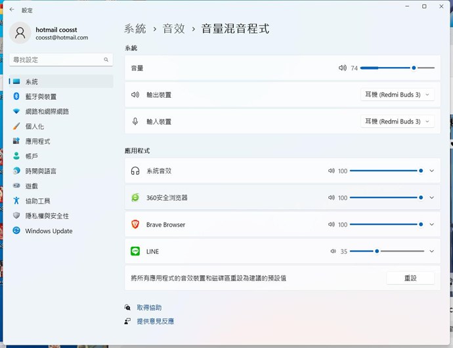Viewport: 453px width, 348px height.
Task: Expand the LINE app audio options
Action: (431, 251)
